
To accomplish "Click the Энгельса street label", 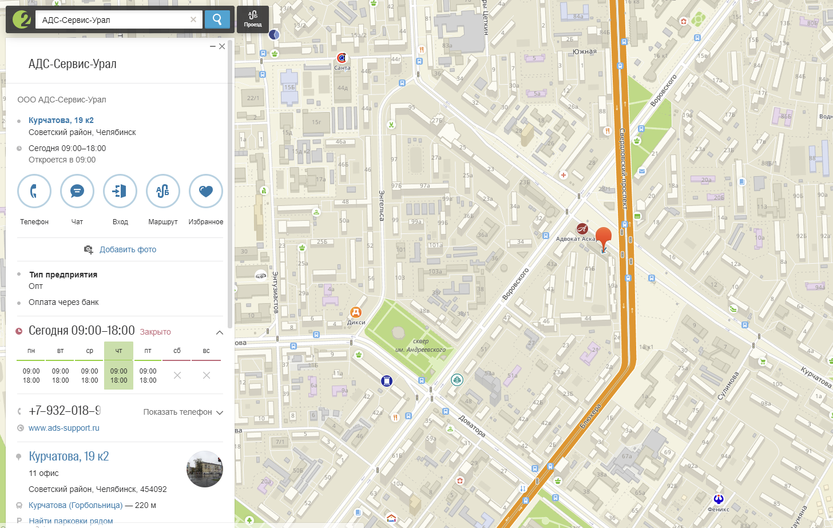I will point(381,205).
